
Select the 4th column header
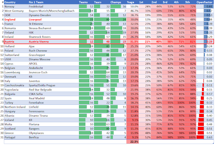click(176, 2)
